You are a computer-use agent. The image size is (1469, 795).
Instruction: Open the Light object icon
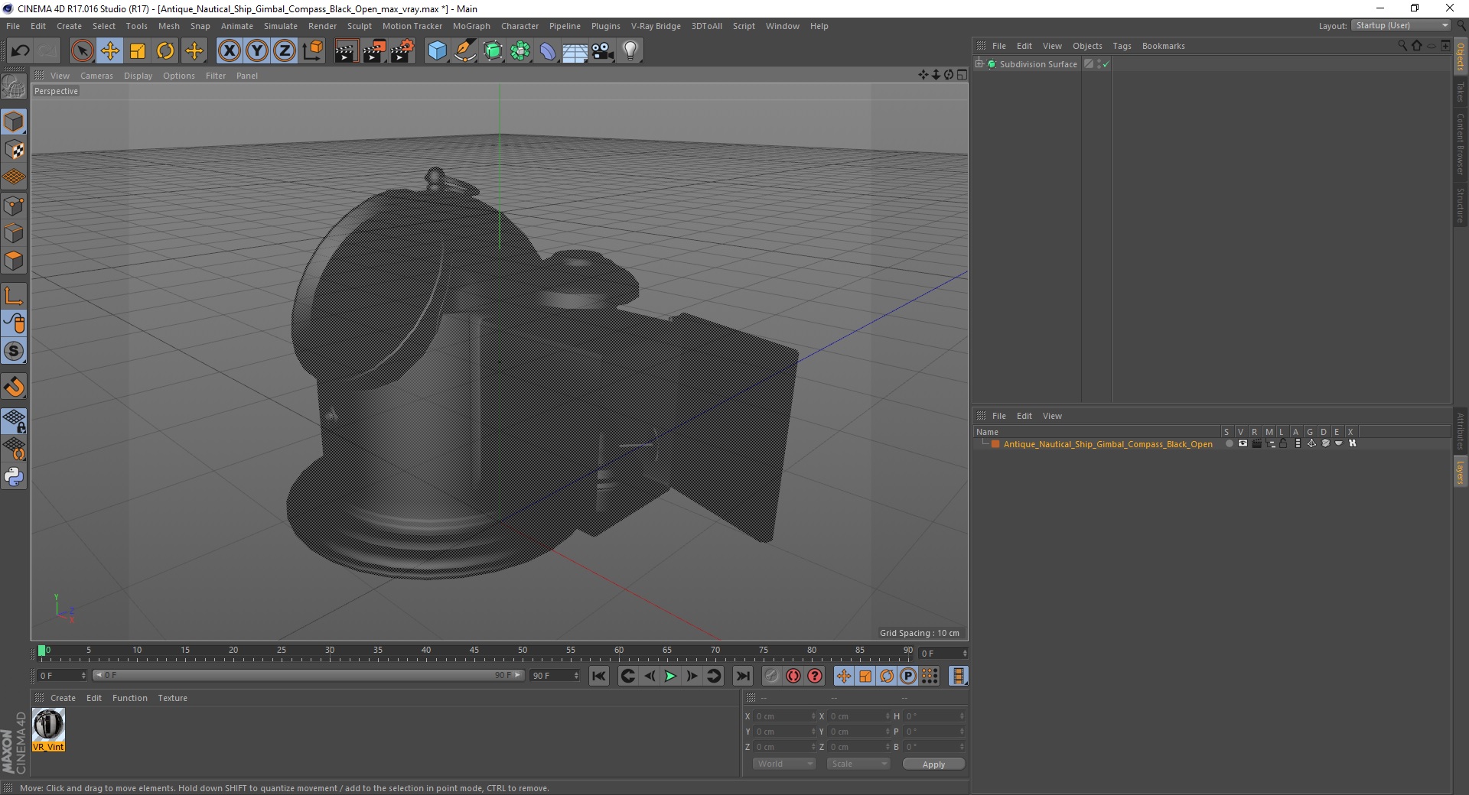630,51
